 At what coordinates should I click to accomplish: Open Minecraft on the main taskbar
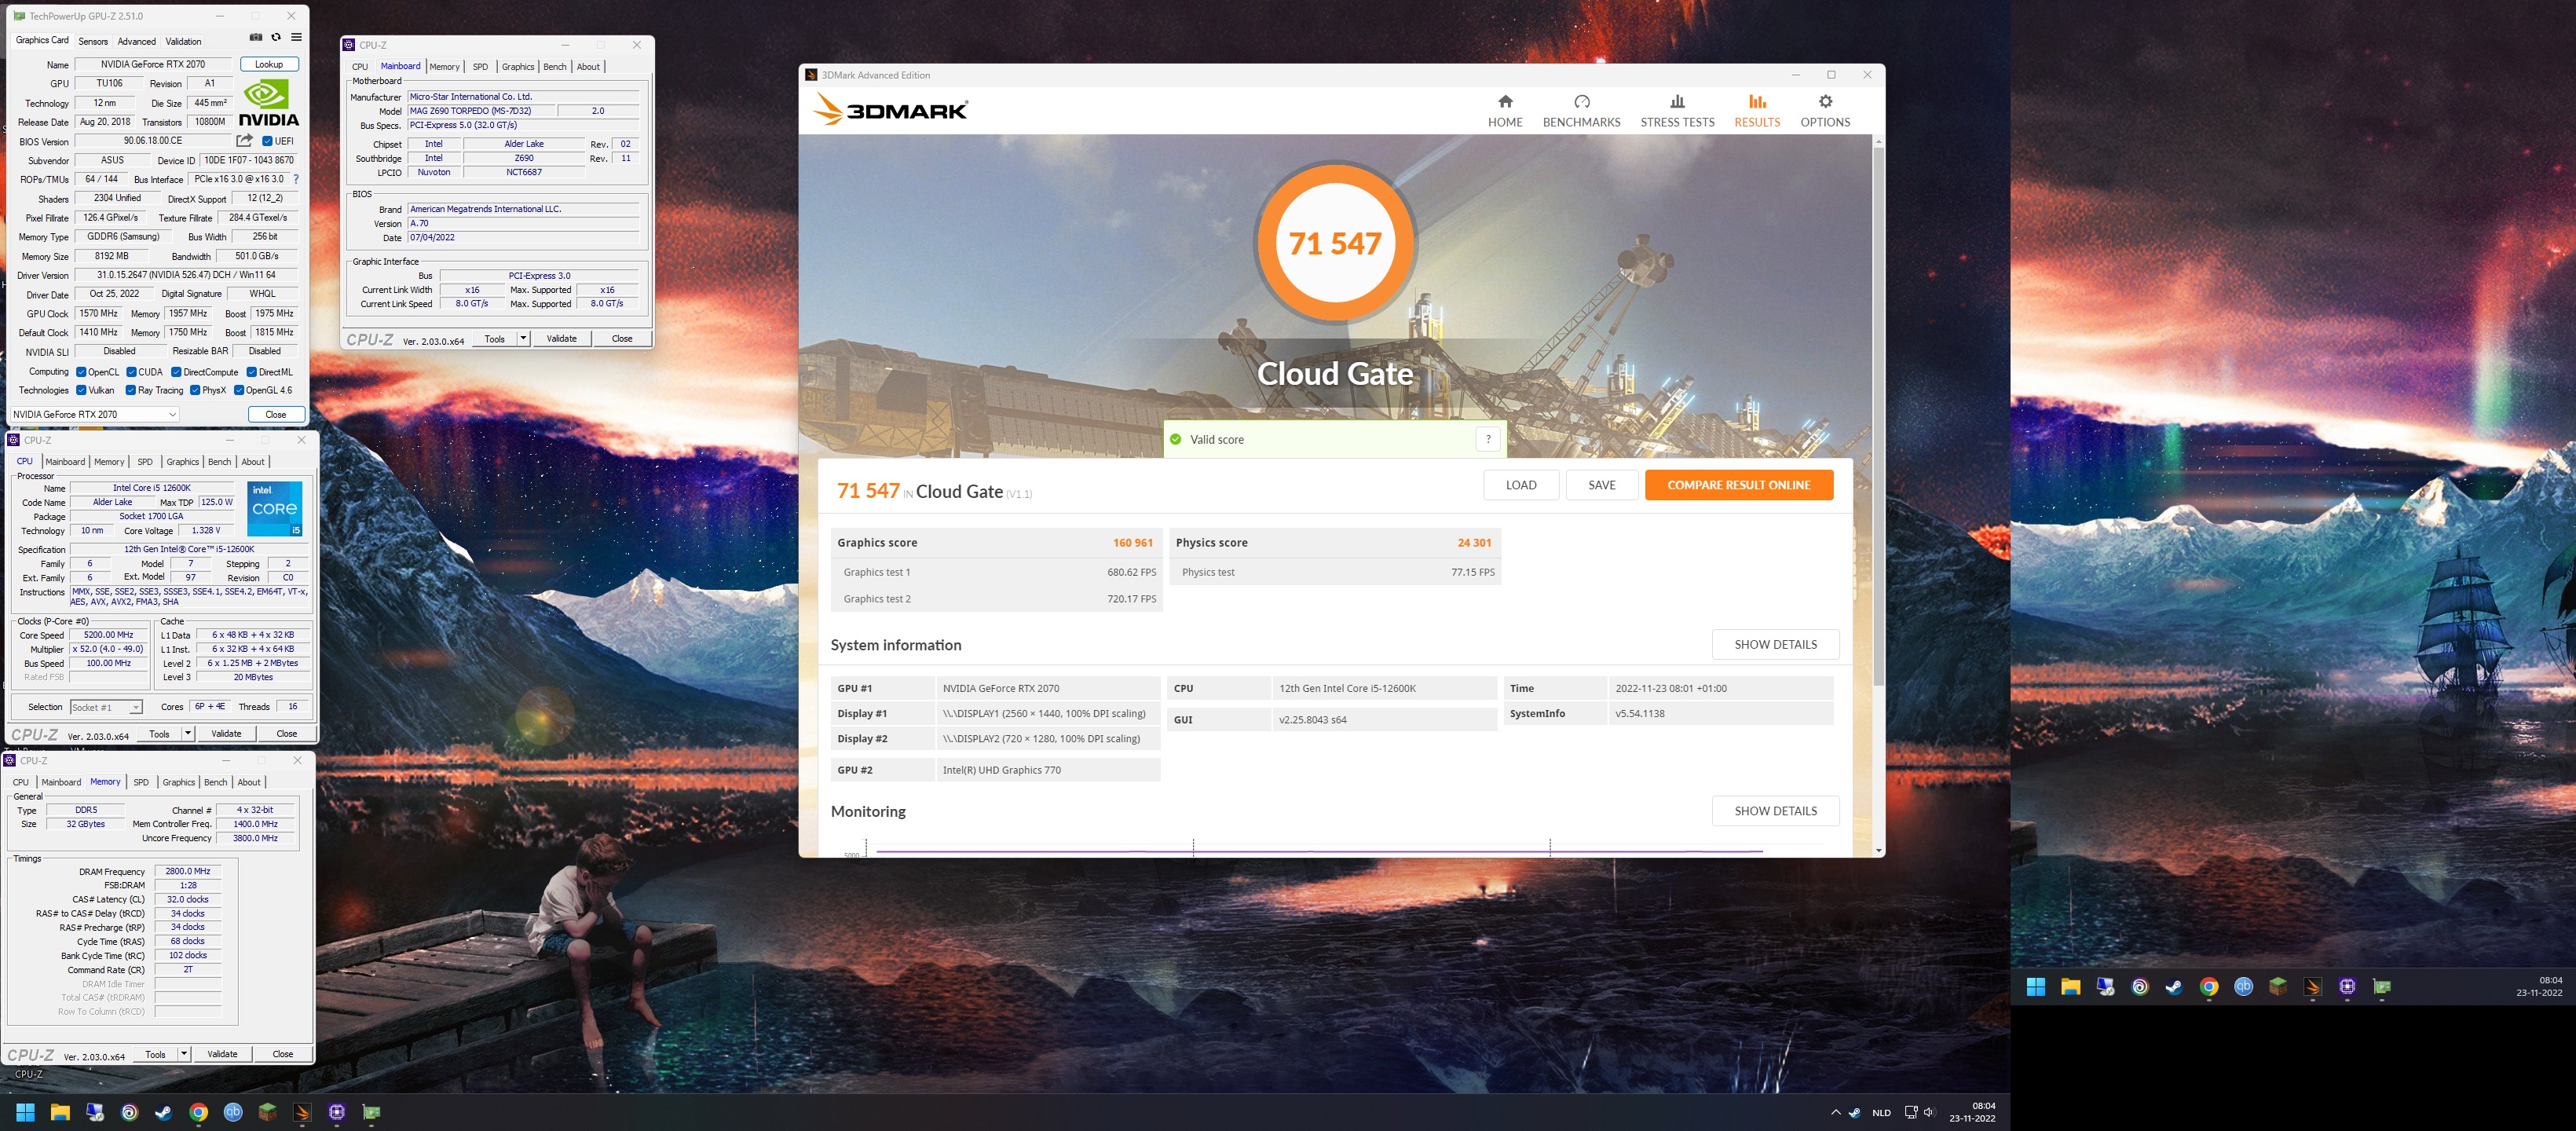point(267,1112)
